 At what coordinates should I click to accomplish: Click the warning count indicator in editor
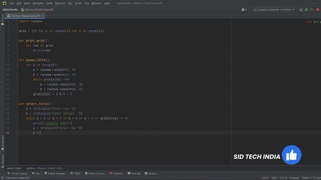point(315,21)
